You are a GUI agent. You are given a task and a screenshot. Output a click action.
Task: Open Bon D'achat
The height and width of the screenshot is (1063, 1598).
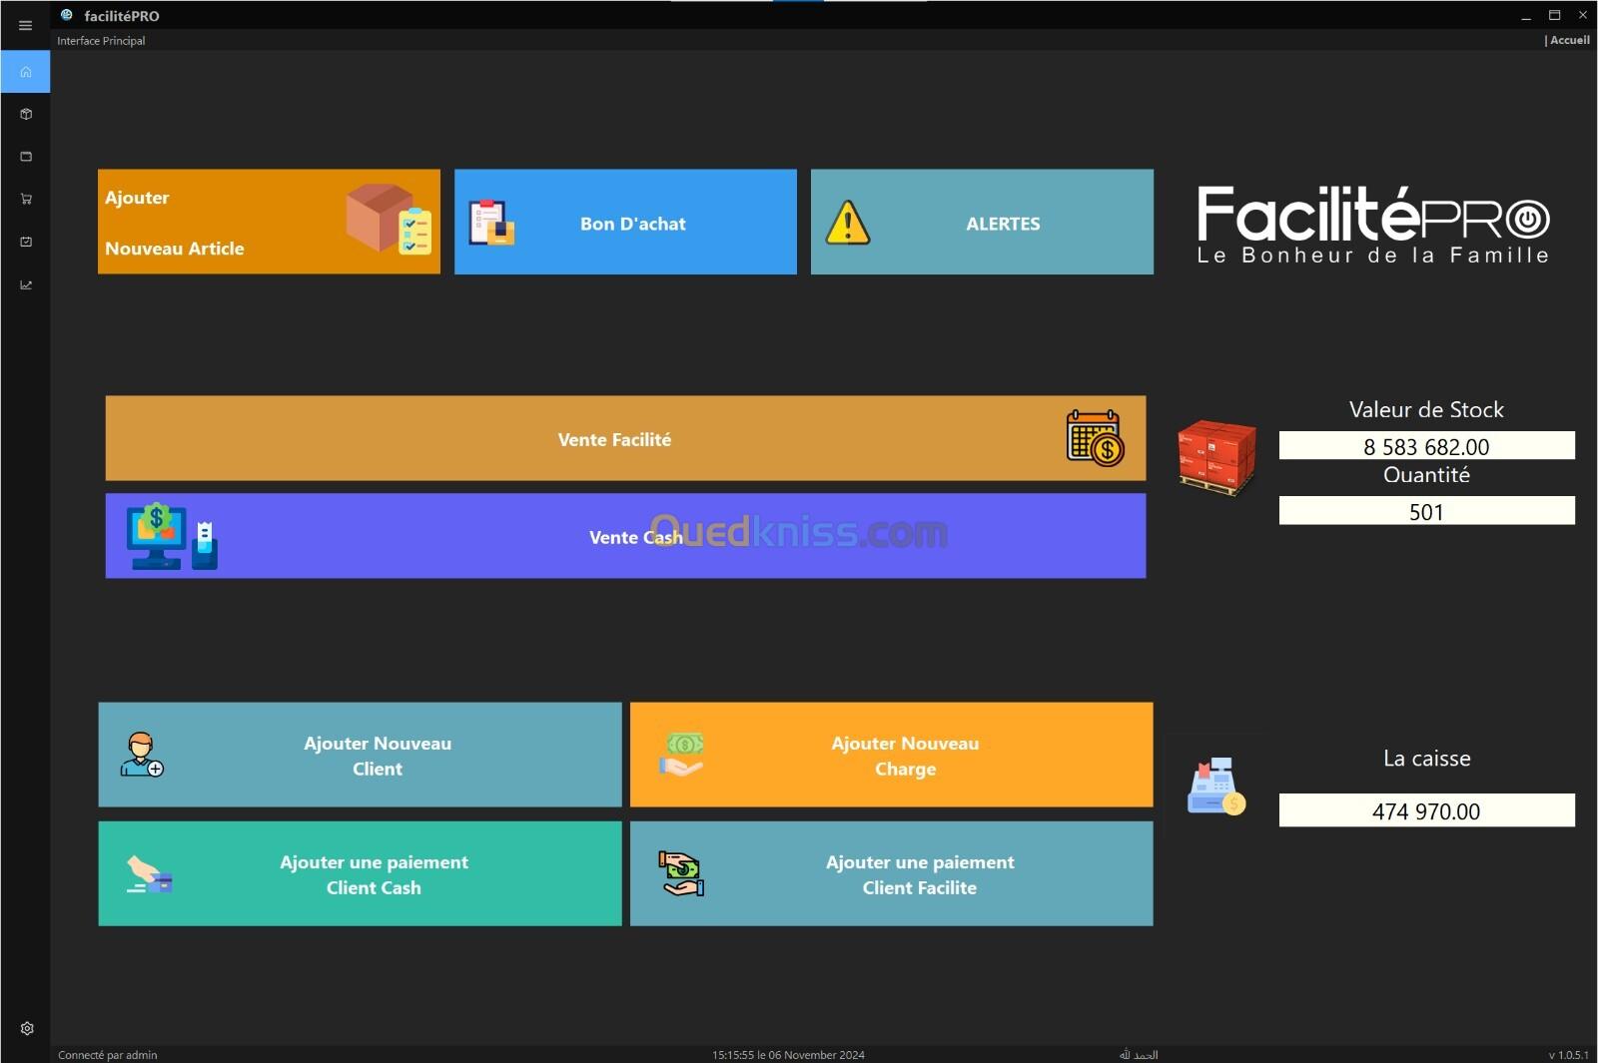[625, 222]
